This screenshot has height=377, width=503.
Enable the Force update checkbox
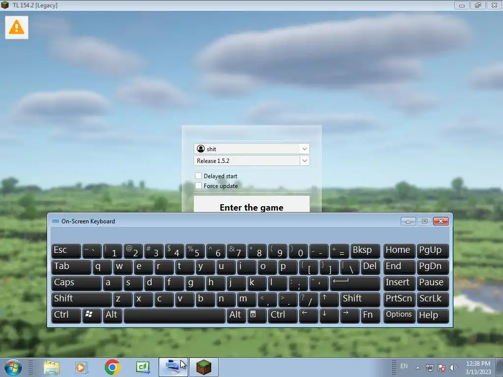coord(198,186)
